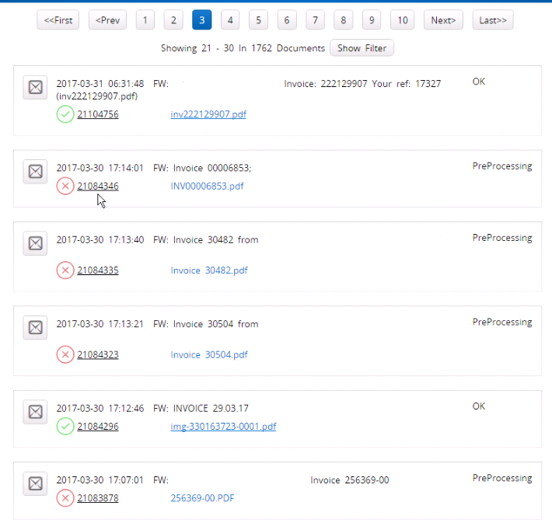Open attachment inv222129907.pdf
552x530 pixels.
click(208, 114)
